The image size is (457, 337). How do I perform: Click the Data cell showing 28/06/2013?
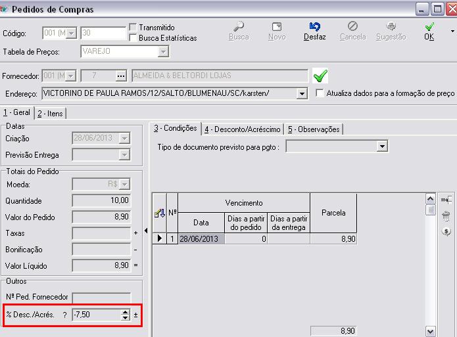coord(201,239)
